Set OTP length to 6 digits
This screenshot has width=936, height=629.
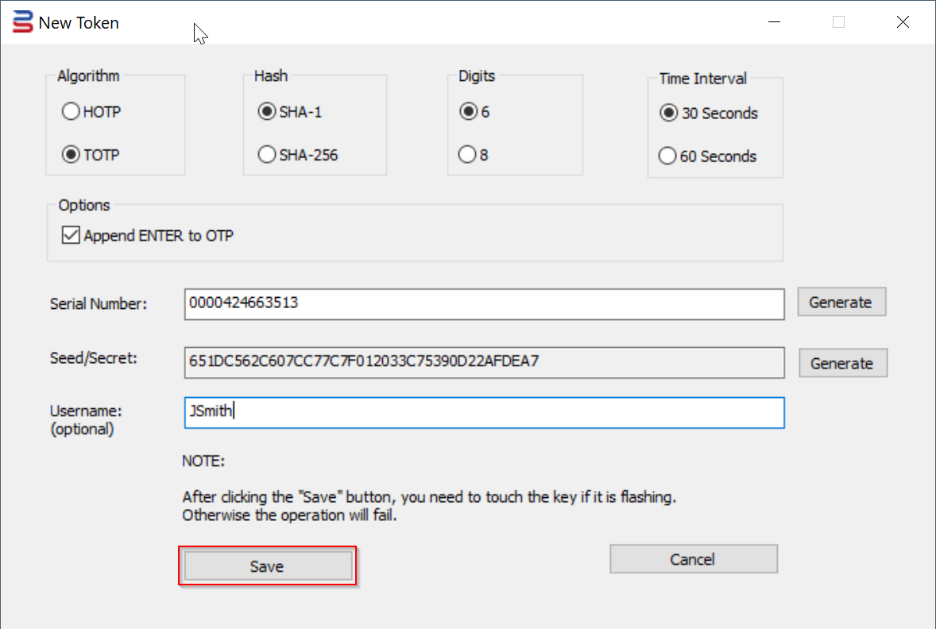[x=469, y=112]
